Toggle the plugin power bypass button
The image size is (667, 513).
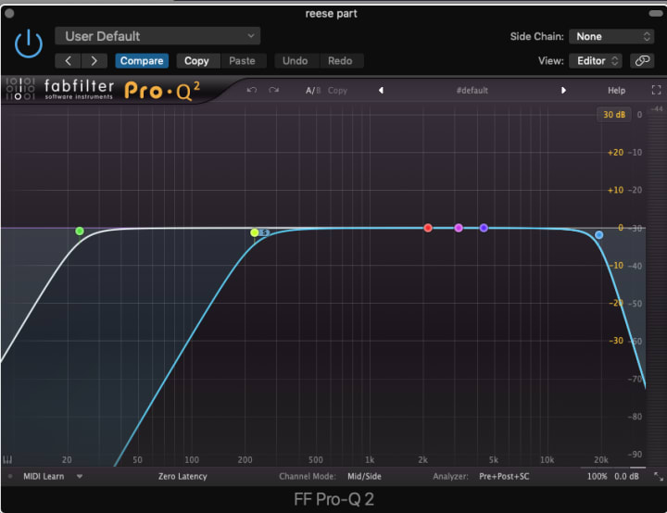pos(29,44)
